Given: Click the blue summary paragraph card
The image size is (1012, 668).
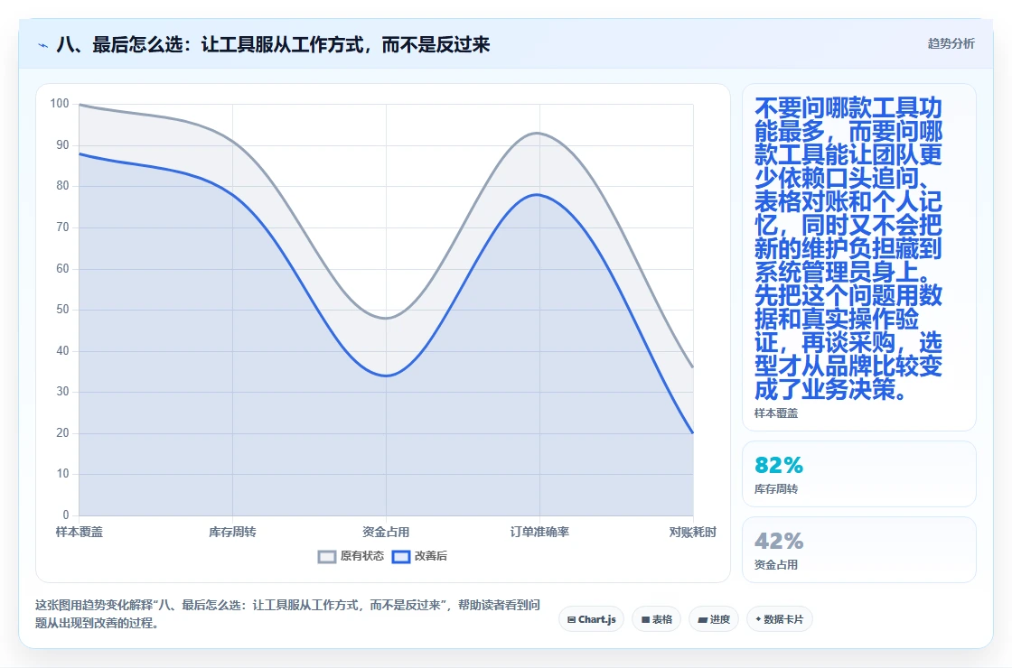Looking at the screenshot, I should (x=859, y=257).
